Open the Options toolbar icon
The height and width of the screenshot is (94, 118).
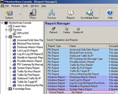(9, 13)
